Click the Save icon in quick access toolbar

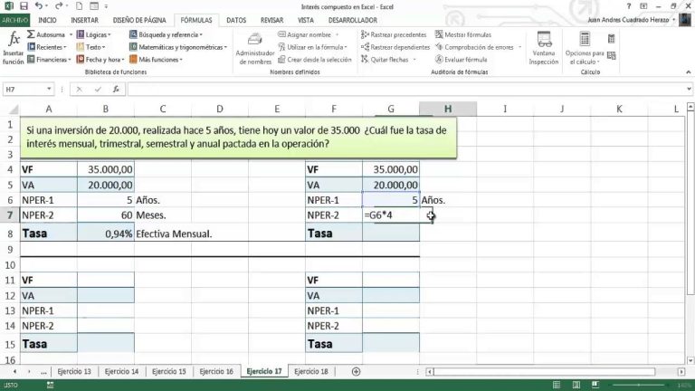(24, 5)
